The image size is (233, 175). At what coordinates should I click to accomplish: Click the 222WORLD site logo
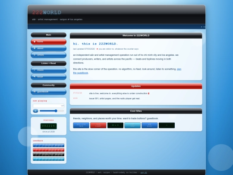tap(47, 13)
